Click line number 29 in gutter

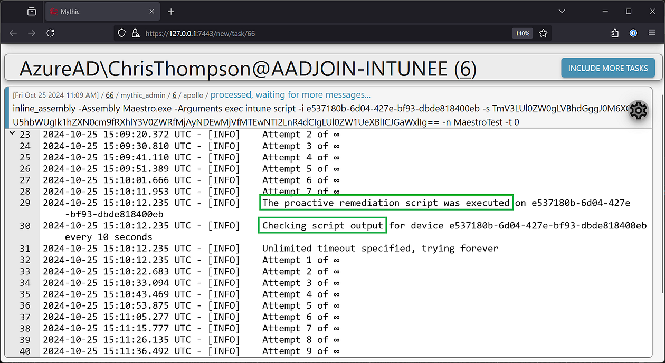tap(25, 203)
